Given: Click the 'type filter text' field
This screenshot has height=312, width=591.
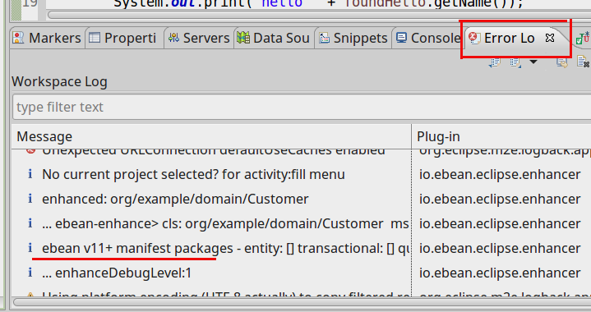Looking at the screenshot, I should [x=302, y=108].
